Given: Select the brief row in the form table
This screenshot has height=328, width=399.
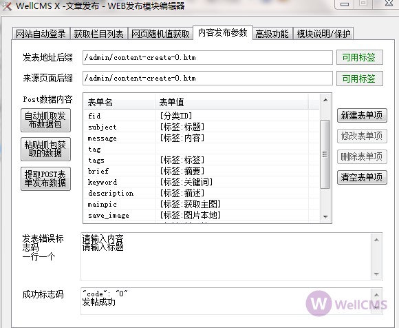Looking at the screenshot, I should coord(202,171).
